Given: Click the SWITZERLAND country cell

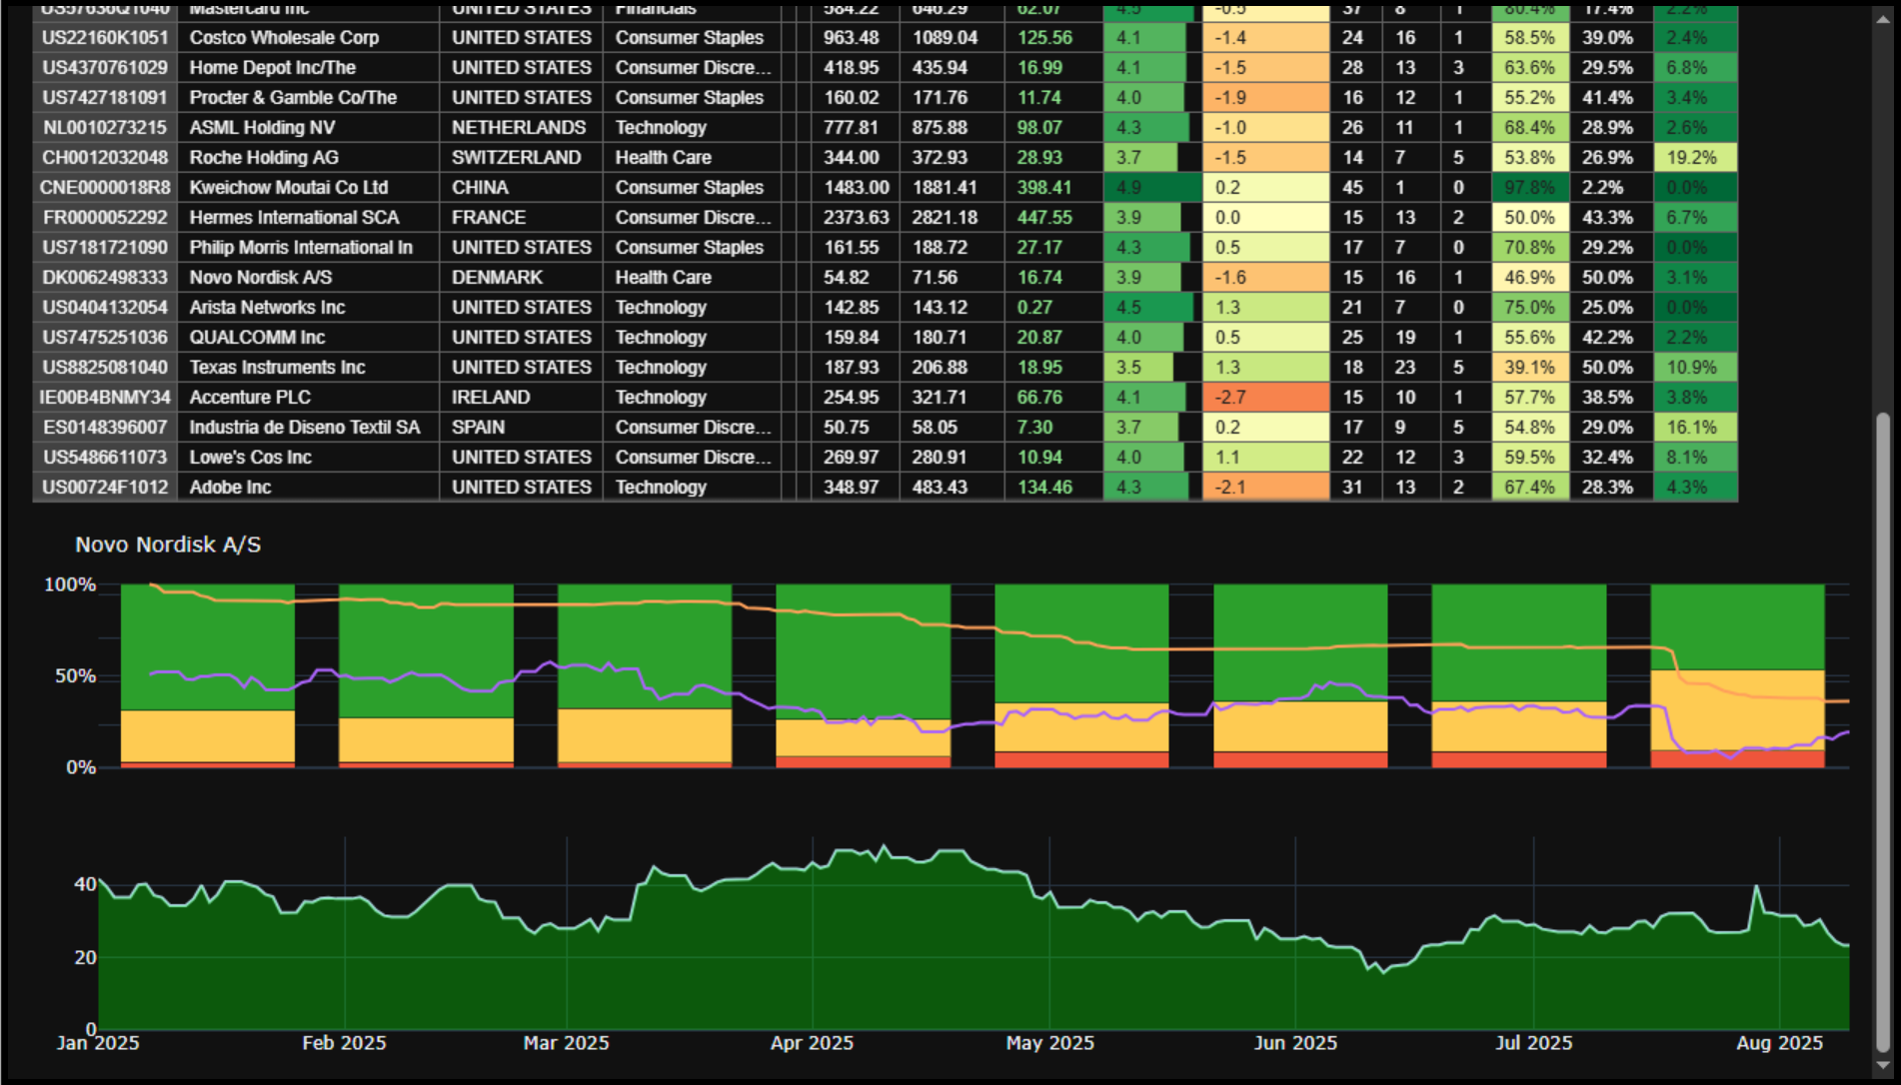Looking at the screenshot, I should (521, 158).
